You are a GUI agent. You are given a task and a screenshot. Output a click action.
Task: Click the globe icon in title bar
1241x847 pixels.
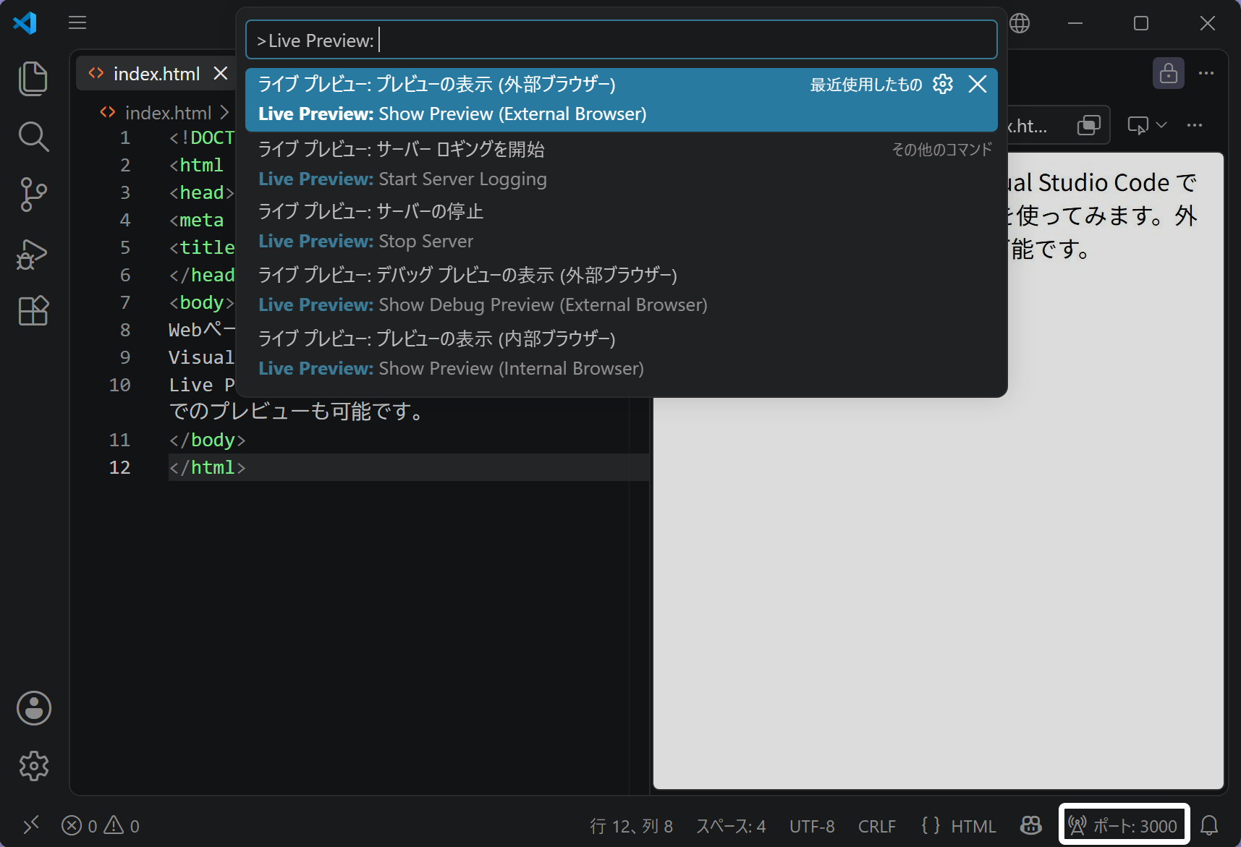[x=1020, y=23]
